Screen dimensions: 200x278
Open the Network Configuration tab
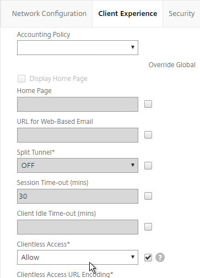pyautogui.click(x=49, y=14)
